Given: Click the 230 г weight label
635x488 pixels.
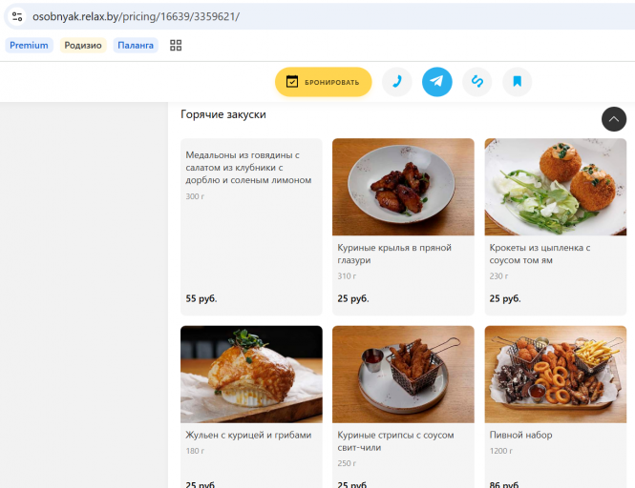Looking at the screenshot, I should (498, 276).
